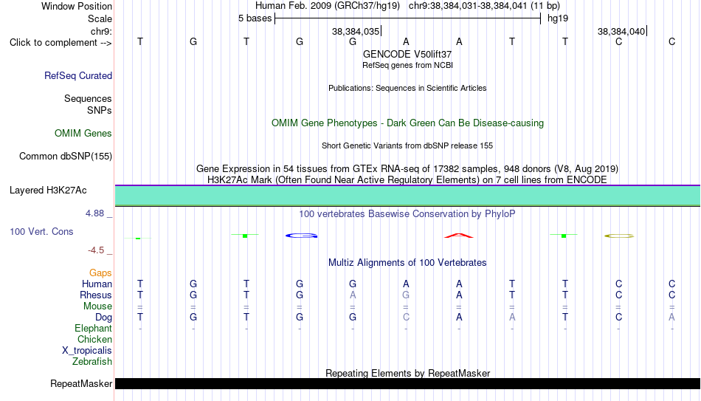Click the black RepeatMasker element bar
701x401 pixels.
[x=407, y=383]
